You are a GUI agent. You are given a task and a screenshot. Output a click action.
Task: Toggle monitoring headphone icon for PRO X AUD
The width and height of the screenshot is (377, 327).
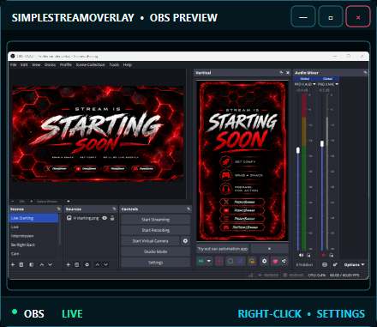[x=308, y=255]
